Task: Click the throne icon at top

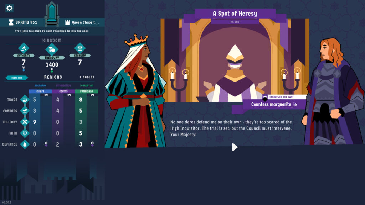Action: 52,14
